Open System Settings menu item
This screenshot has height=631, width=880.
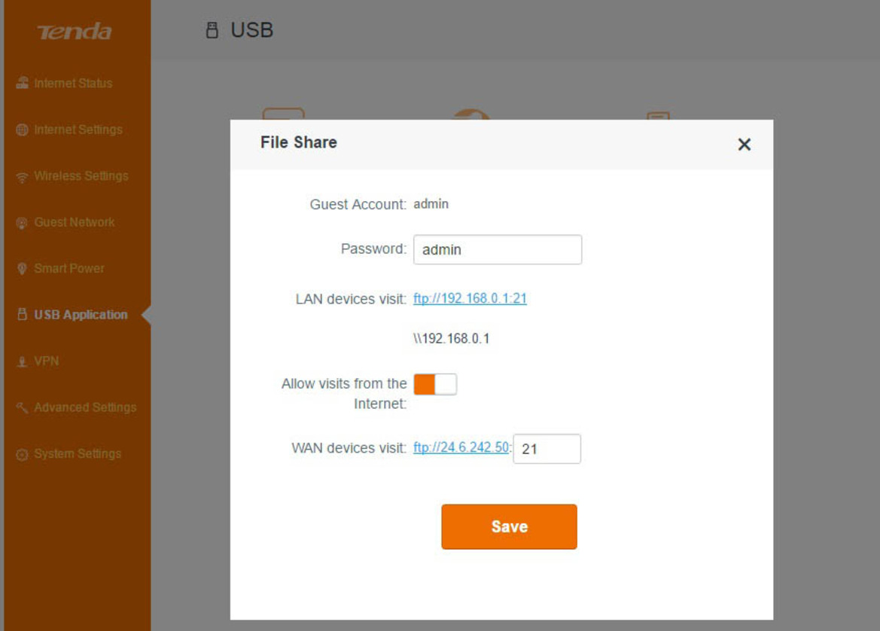click(78, 453)
